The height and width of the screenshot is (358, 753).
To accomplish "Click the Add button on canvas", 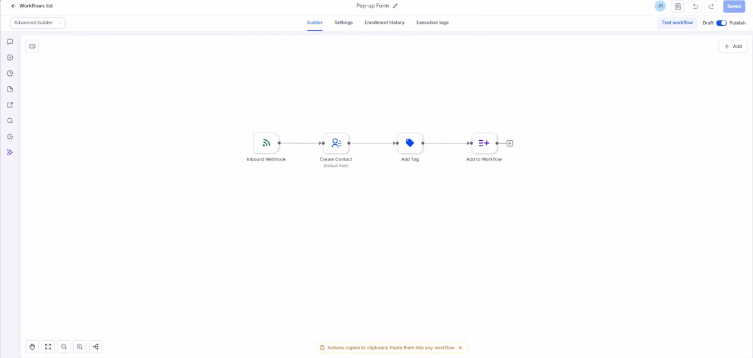I will (x=733, y=46).
